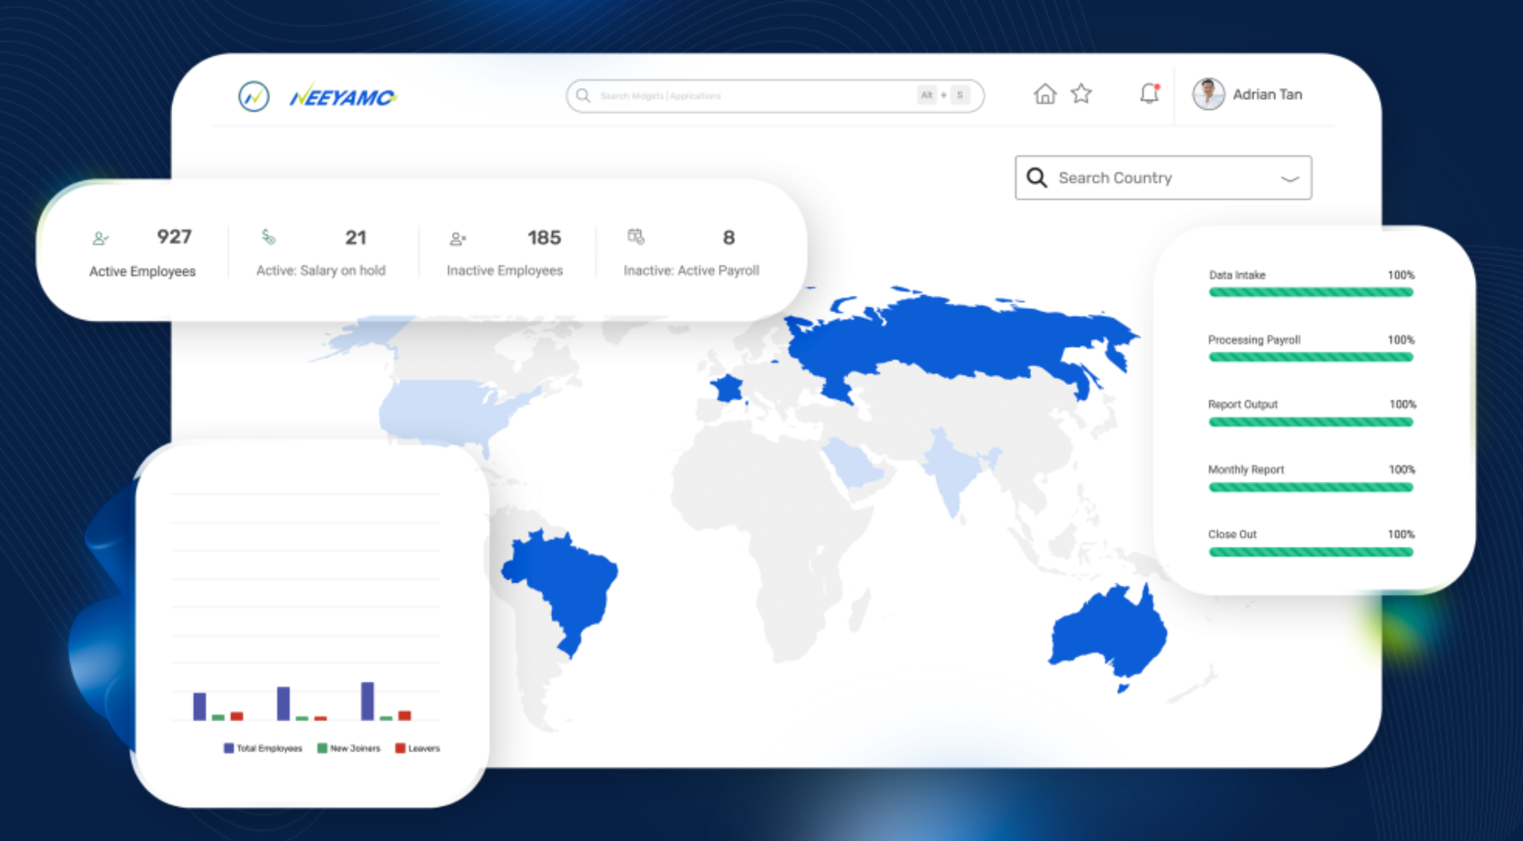This screenshot has height=841, width=1523.
Task: Click the dollar icon on the Salary on hold card
Action: (x=269, y=238)
